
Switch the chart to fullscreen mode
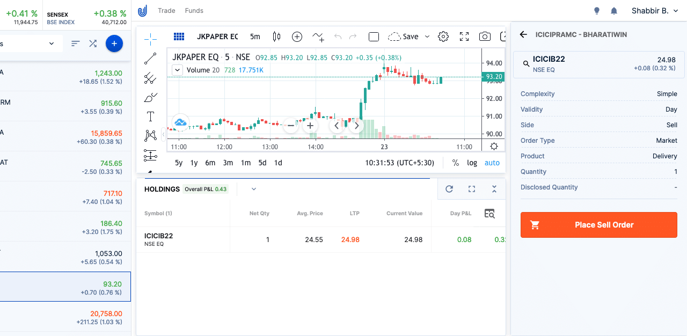coord(464,36)
